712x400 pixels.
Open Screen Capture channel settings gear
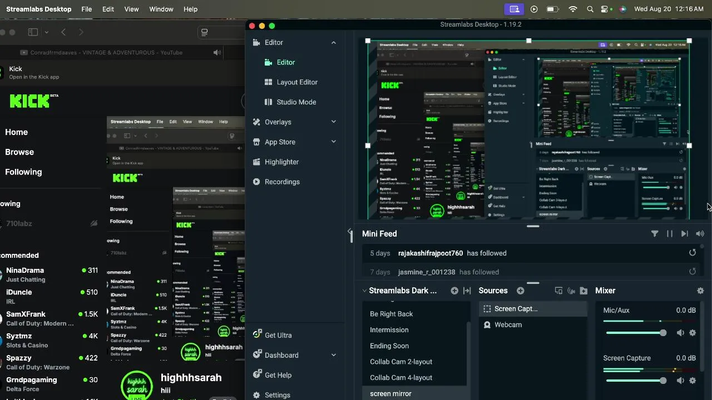(x=693, y=381)
